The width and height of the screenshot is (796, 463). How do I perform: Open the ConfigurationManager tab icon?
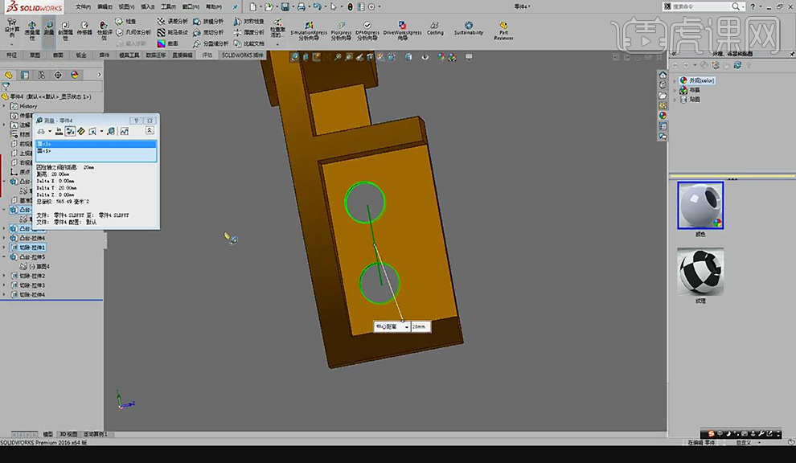41,75
